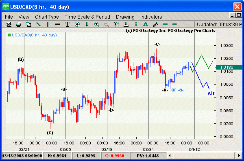Click the green info i icon
Image resolution: width=244 pixels, height=161 pixels.
[x=136, y=24]
